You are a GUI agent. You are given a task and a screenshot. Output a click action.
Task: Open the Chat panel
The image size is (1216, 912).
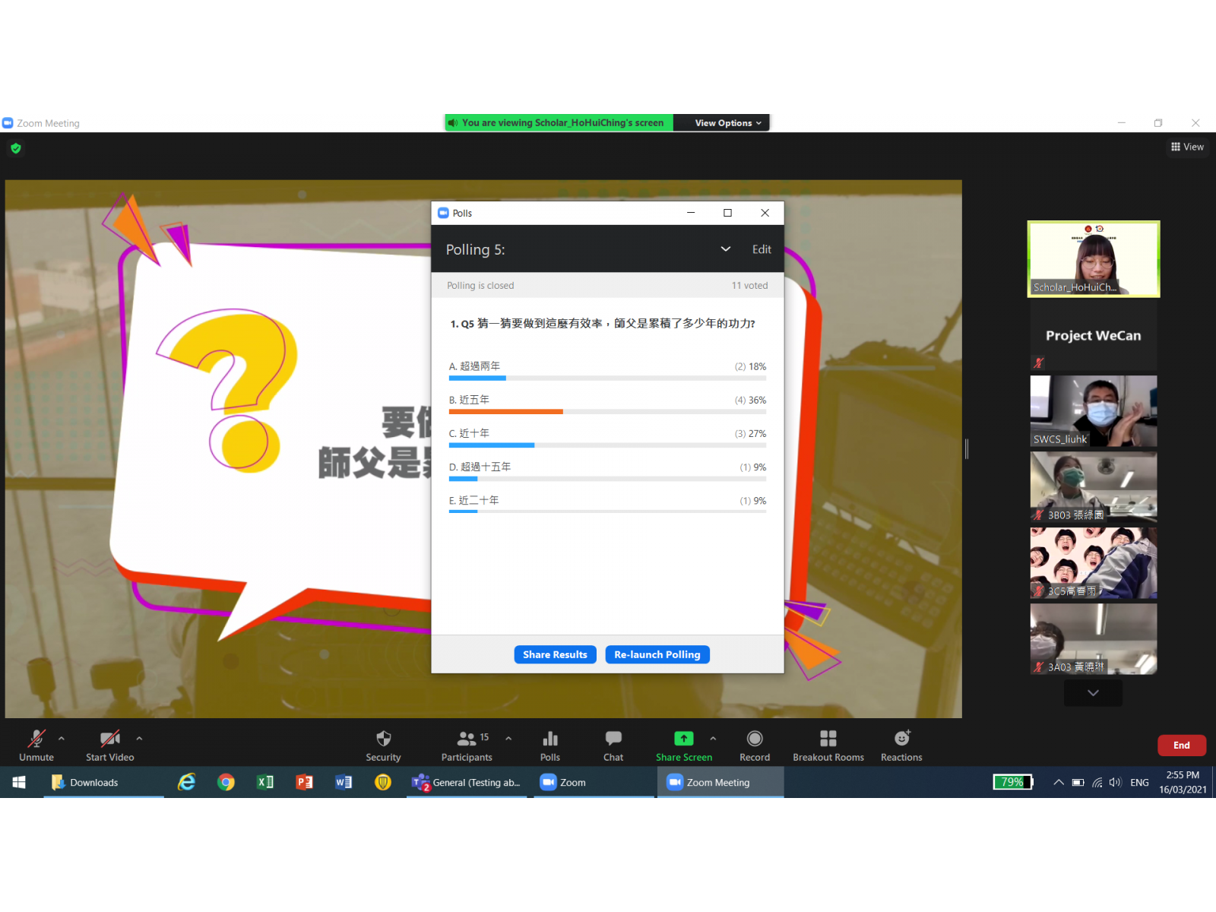(x=613, y=739)
